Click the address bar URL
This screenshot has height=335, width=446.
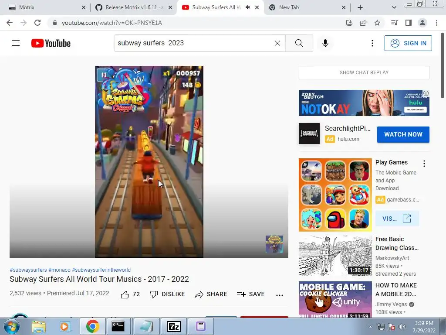(112, 23)
